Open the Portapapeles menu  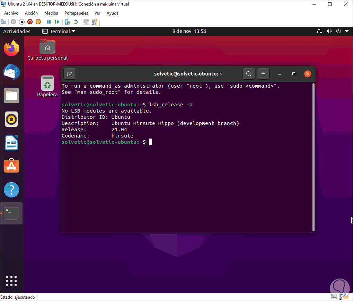tap(76, 13)
